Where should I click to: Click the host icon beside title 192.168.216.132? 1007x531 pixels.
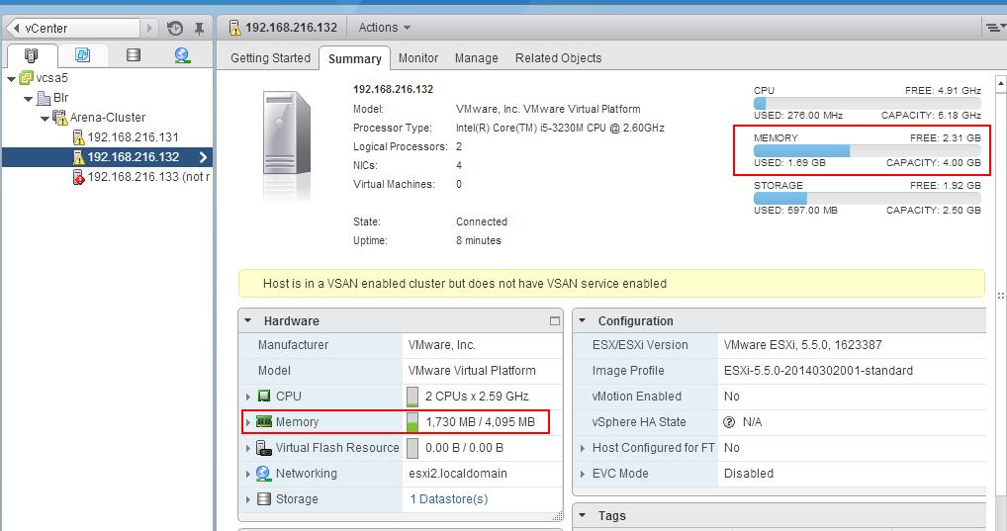tap(235, 28)
